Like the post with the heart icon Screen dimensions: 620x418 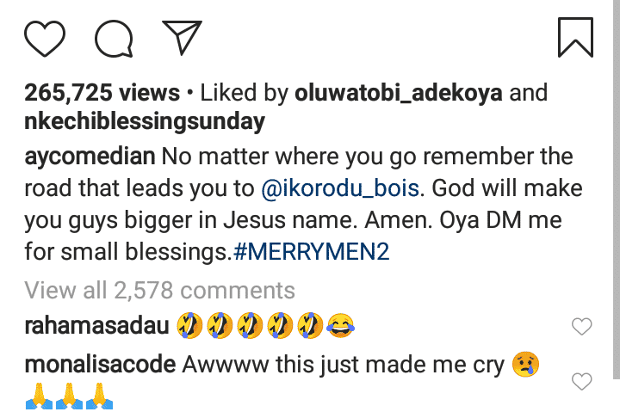(x=45, y=39)
